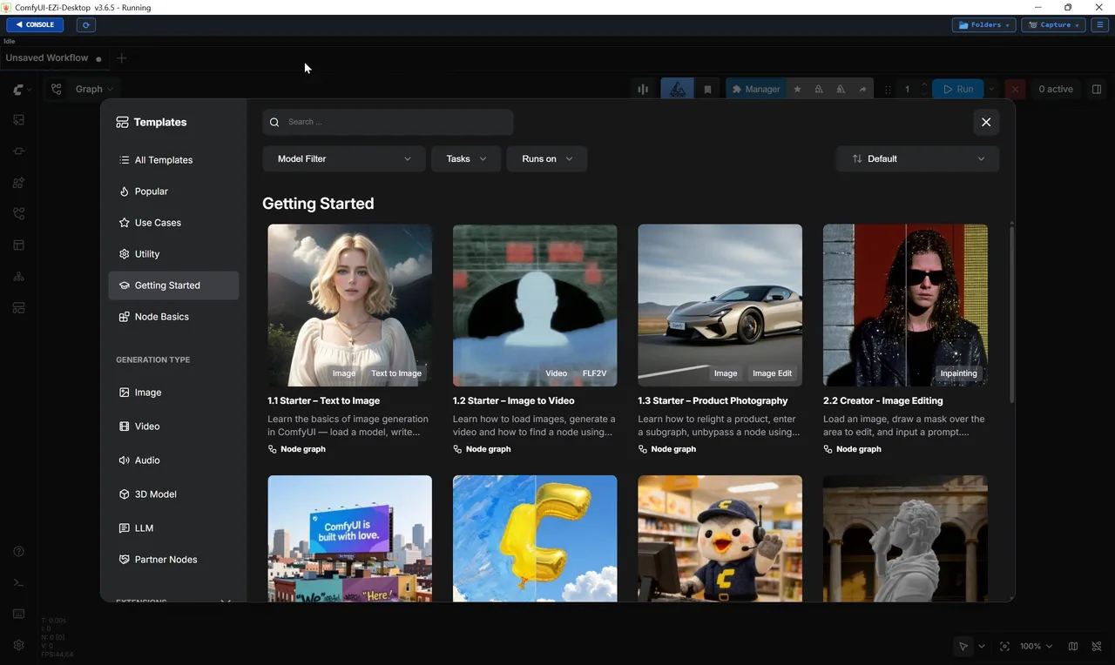Click the Manager button
Viewport: 1115px width, 665px height.
(755, 89)
